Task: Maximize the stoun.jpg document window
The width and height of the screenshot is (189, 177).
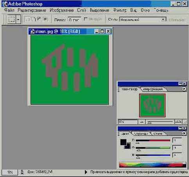Action: 102,31
